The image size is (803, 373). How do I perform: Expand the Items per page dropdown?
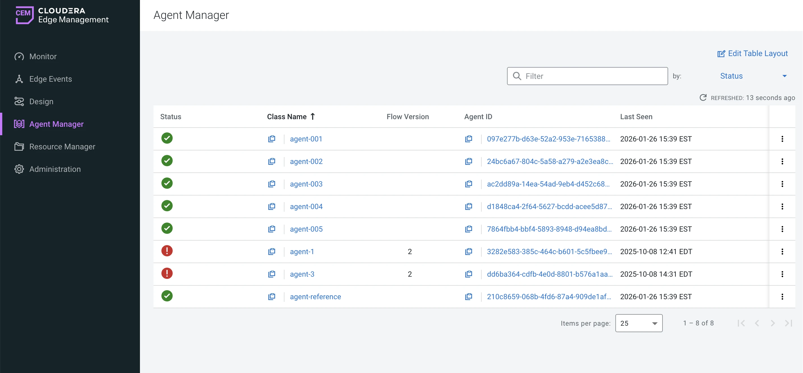pyautogui.click(x=639, y=323)
